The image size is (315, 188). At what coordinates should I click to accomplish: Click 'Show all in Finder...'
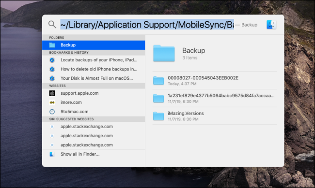pyautogui.click(x=80, y=154)
